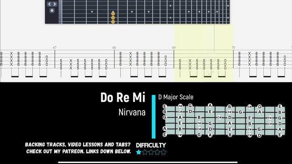292x164 pixels.
Task: Click the 'CHECK OUT MY PATREON' text line
Action: point(78,151)
